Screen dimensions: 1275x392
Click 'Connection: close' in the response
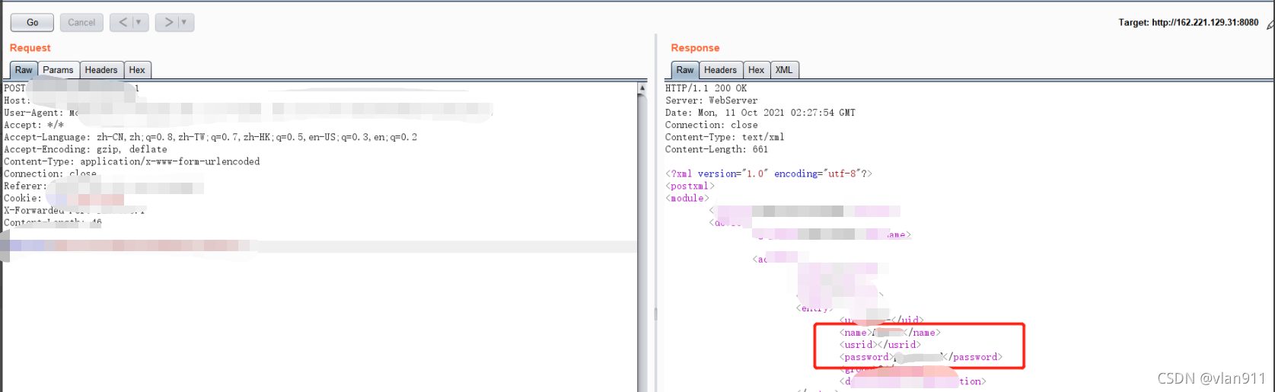pyautogui.click(x=711, y=125)
